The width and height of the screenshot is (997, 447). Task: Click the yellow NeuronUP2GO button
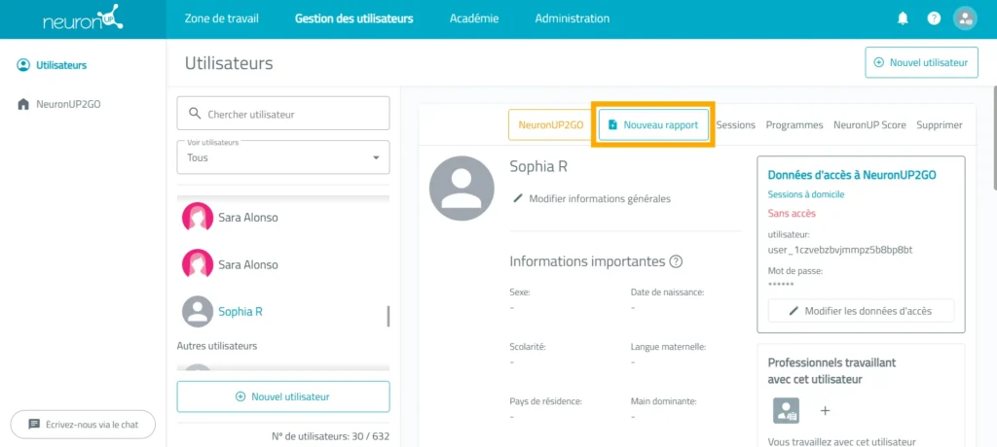[551, 125]
